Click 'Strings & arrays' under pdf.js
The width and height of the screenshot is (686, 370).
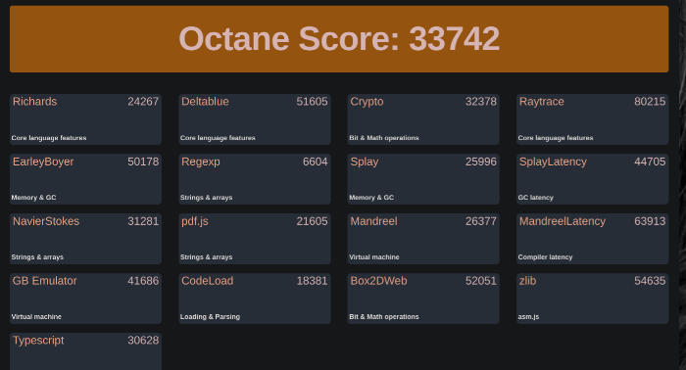tap(206, 257)
